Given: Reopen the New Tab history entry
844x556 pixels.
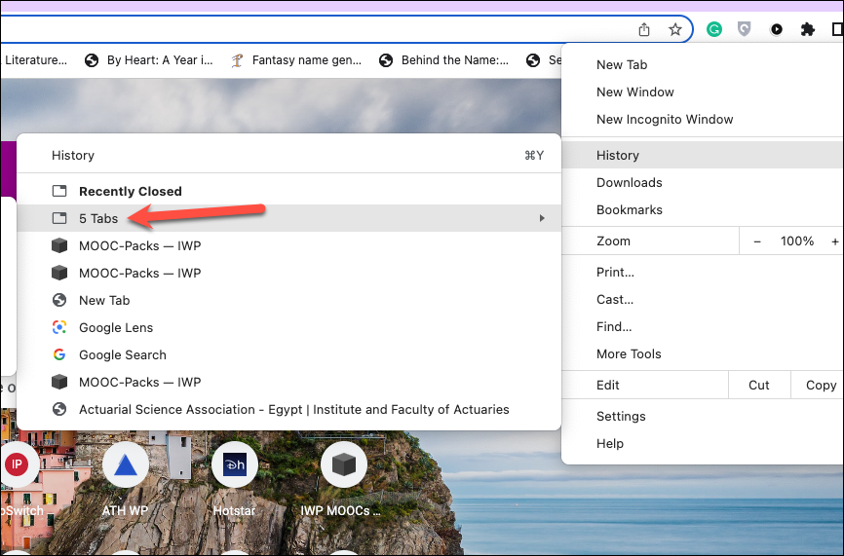Looking at the screenshot, I should (x=289, y=300).
